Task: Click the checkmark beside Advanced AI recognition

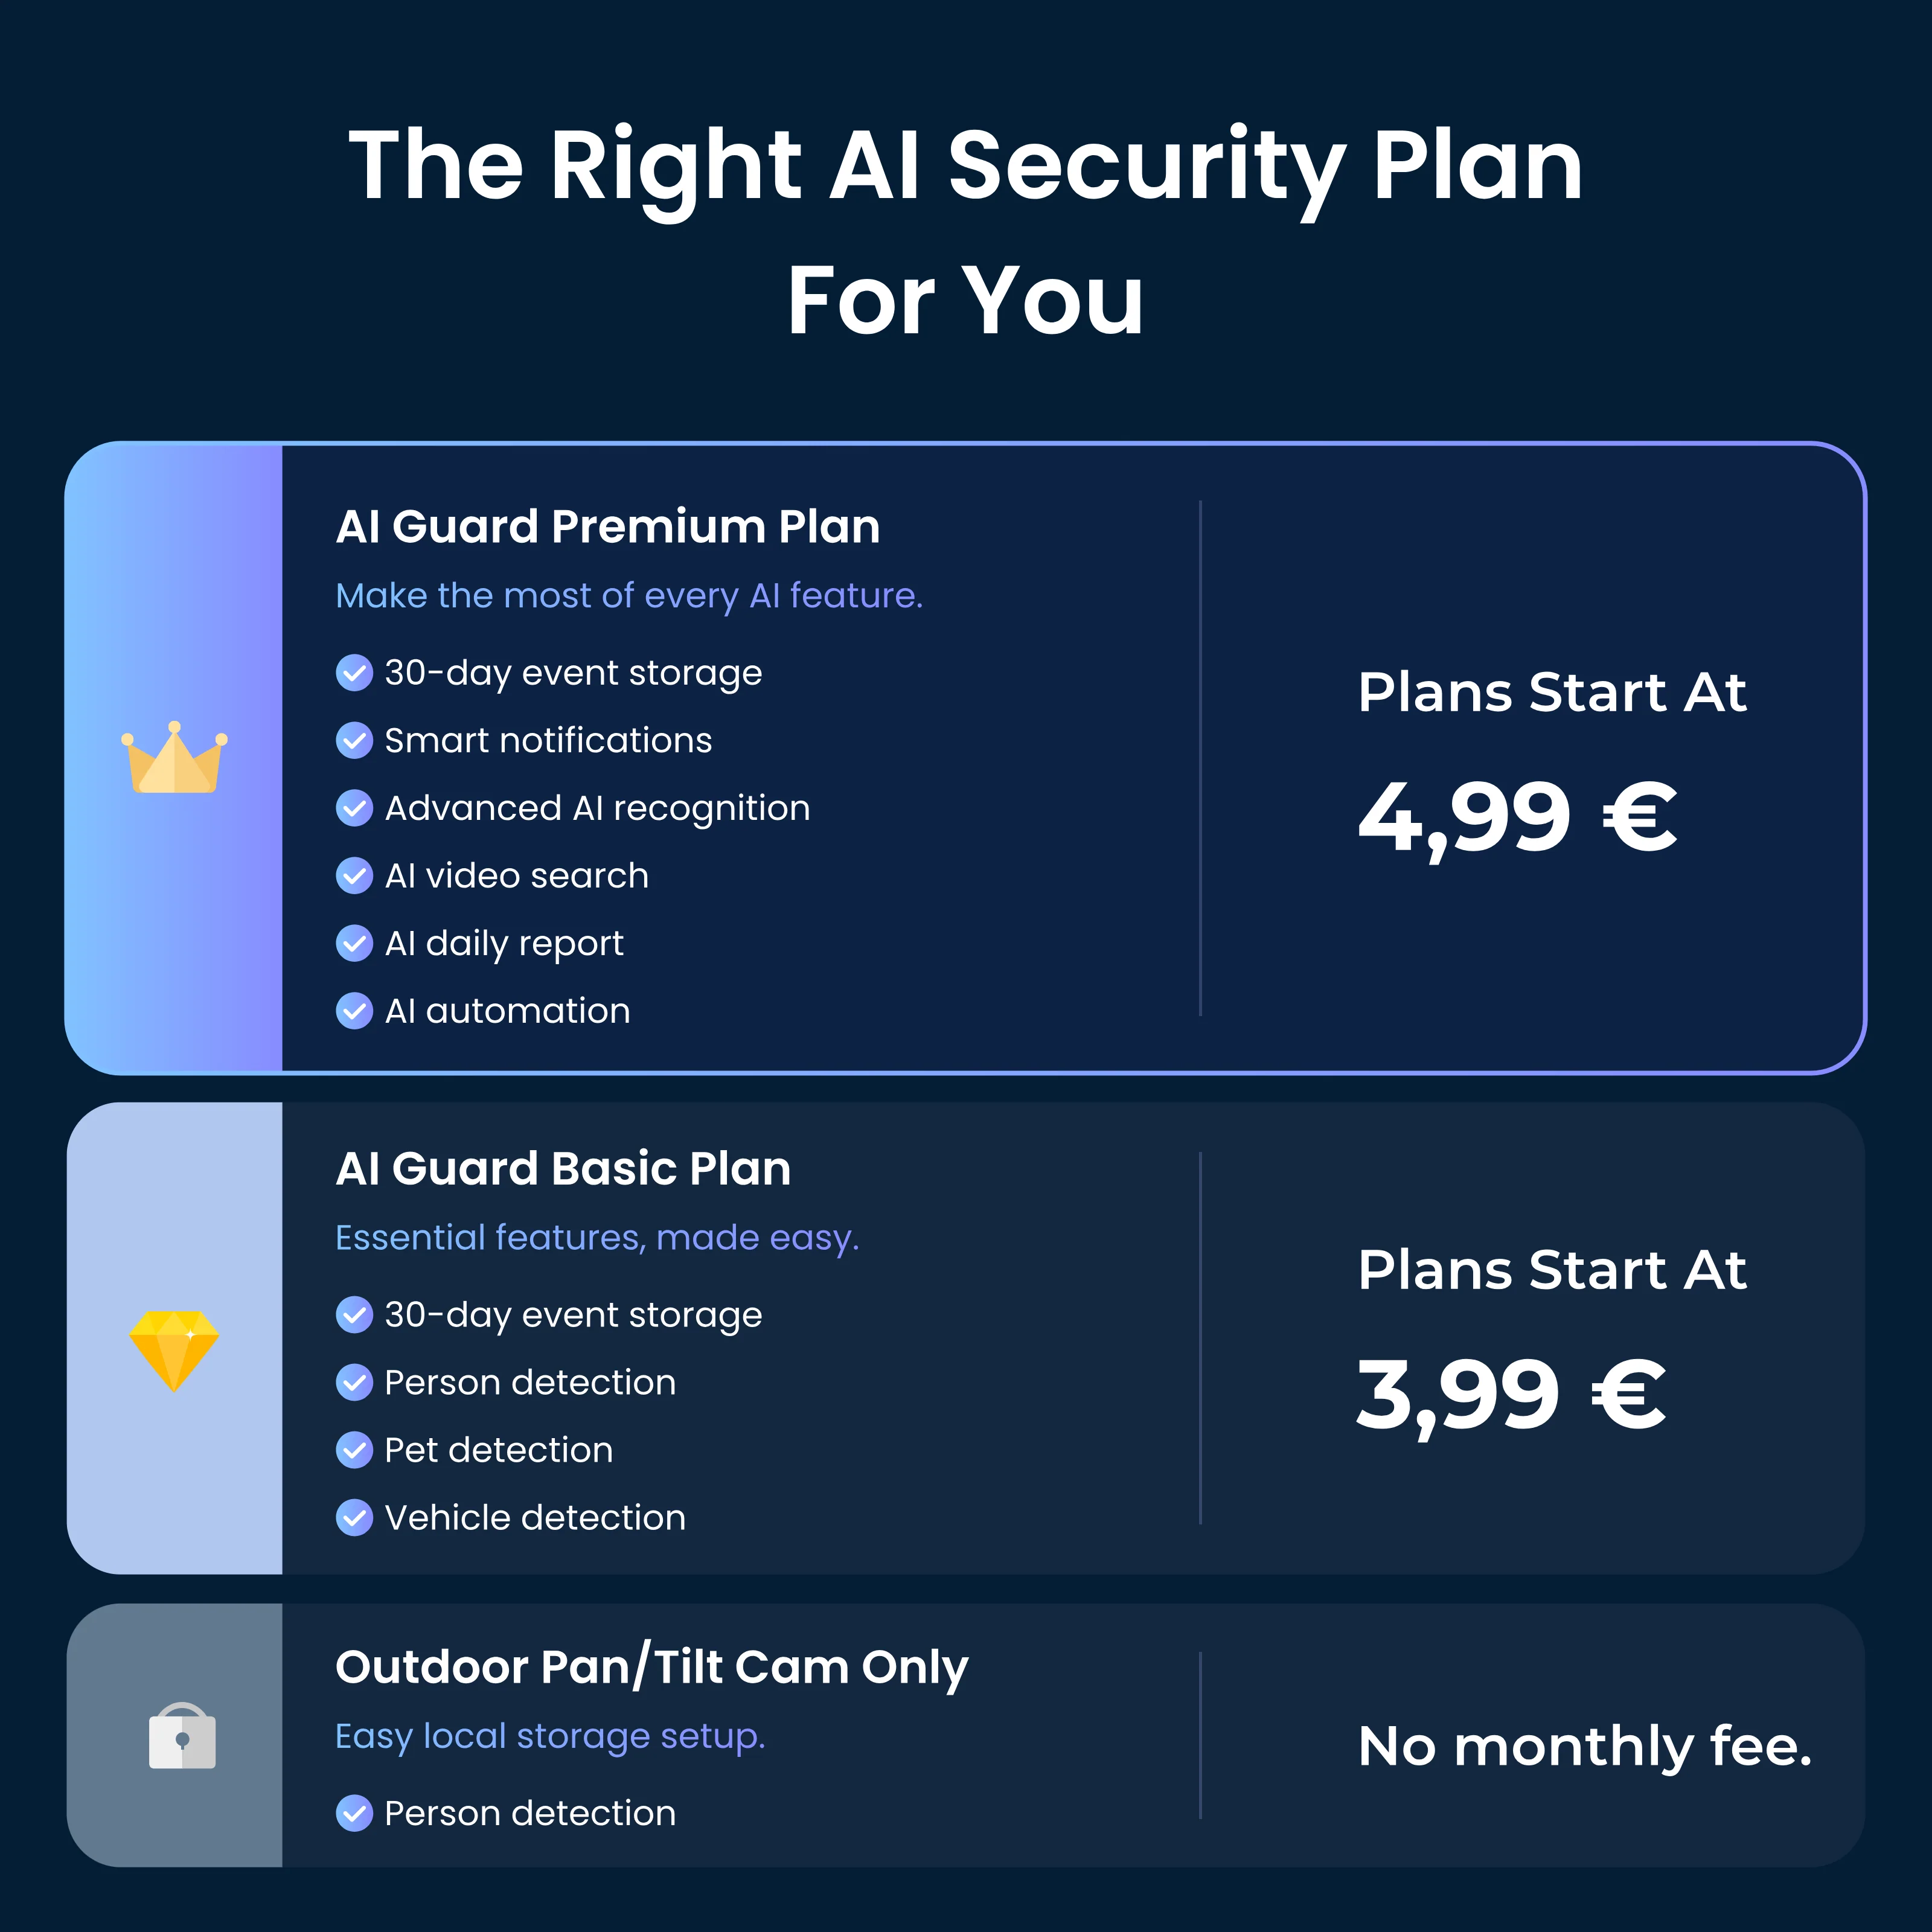Action: click(354, 808)
